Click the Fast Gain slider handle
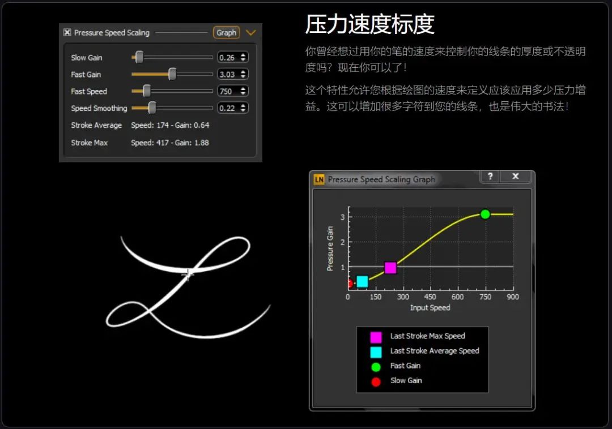The width and height of the screenshot is (612, 429). [x=172, y=74]
